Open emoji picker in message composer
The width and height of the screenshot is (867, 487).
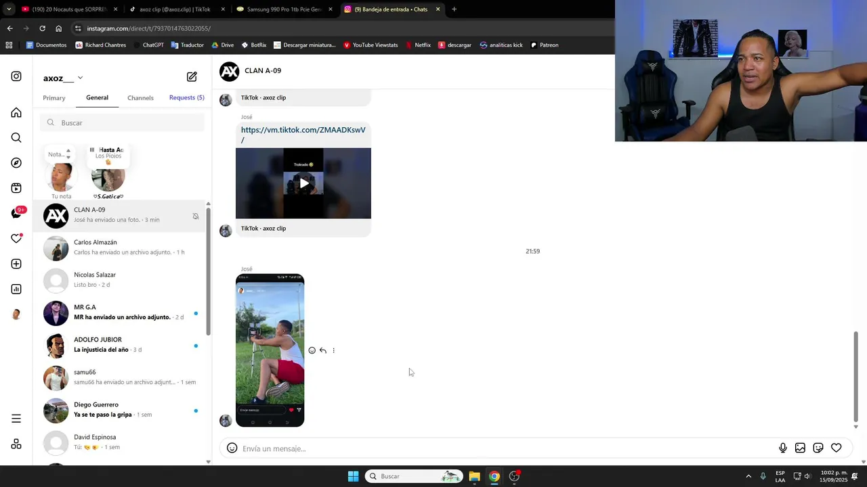point(232,448)
